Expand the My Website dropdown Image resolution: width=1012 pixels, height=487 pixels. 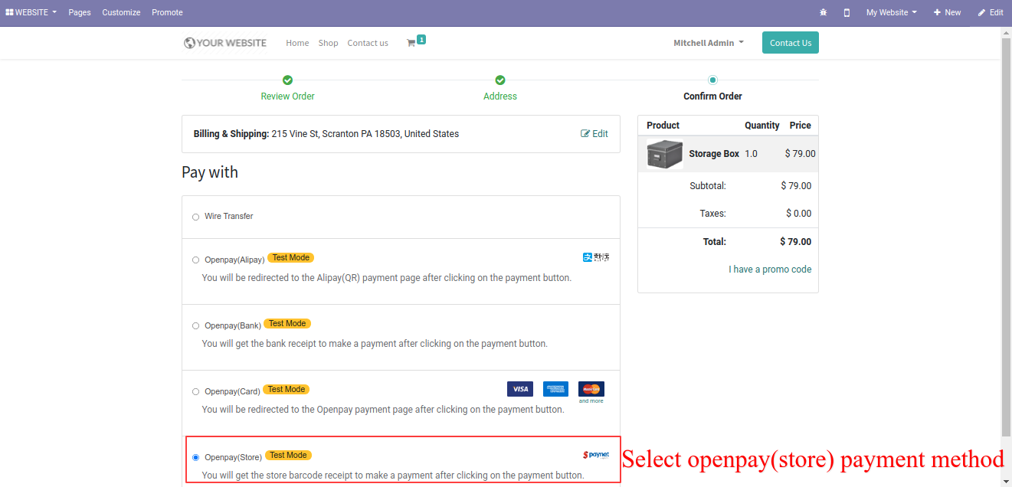tap(891, 12)
